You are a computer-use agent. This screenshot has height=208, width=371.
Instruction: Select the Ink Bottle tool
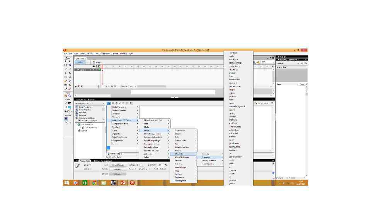point(66,85)
